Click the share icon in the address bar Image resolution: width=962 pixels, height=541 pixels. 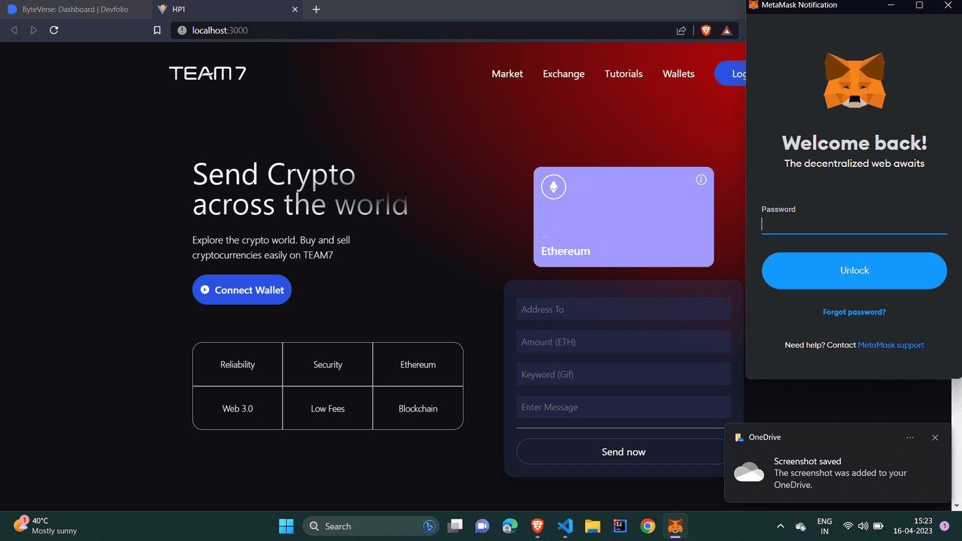tap(681, 30)
